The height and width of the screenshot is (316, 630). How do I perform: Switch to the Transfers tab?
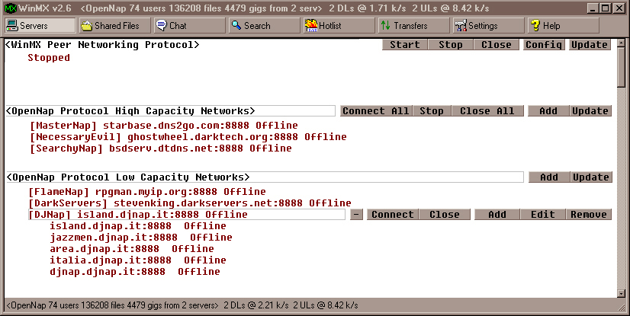pos(413,26)
